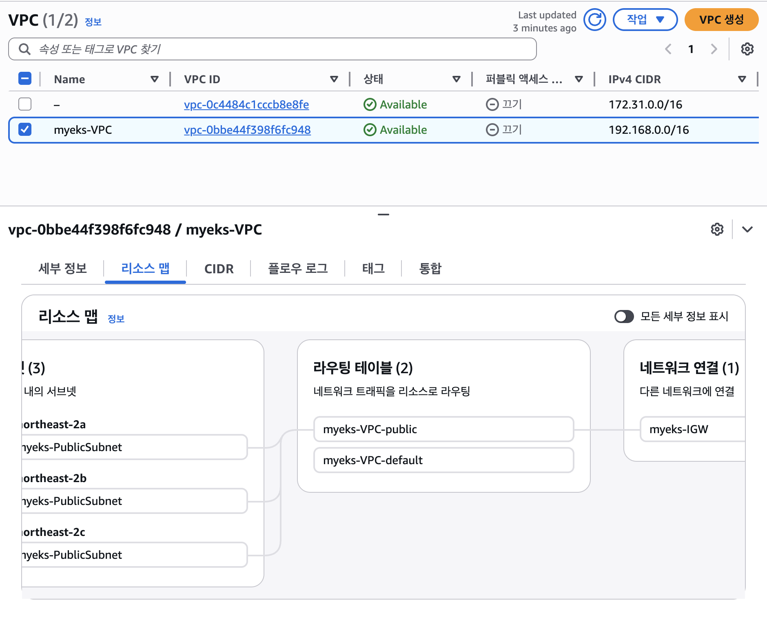Click the 끄기 icon for myeks-VPC public access
This screenshot has height=642, width=767.
(492, 130)
